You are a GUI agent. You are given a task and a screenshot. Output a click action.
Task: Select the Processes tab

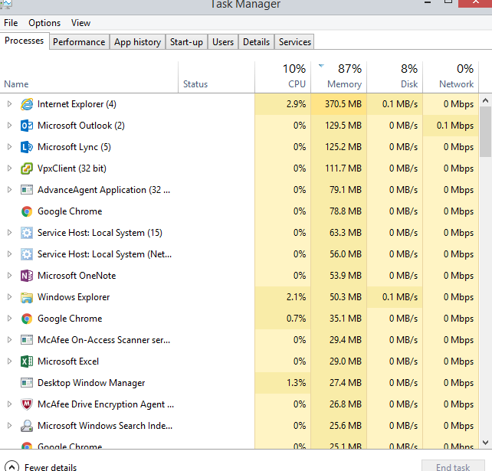click(25, 41)
